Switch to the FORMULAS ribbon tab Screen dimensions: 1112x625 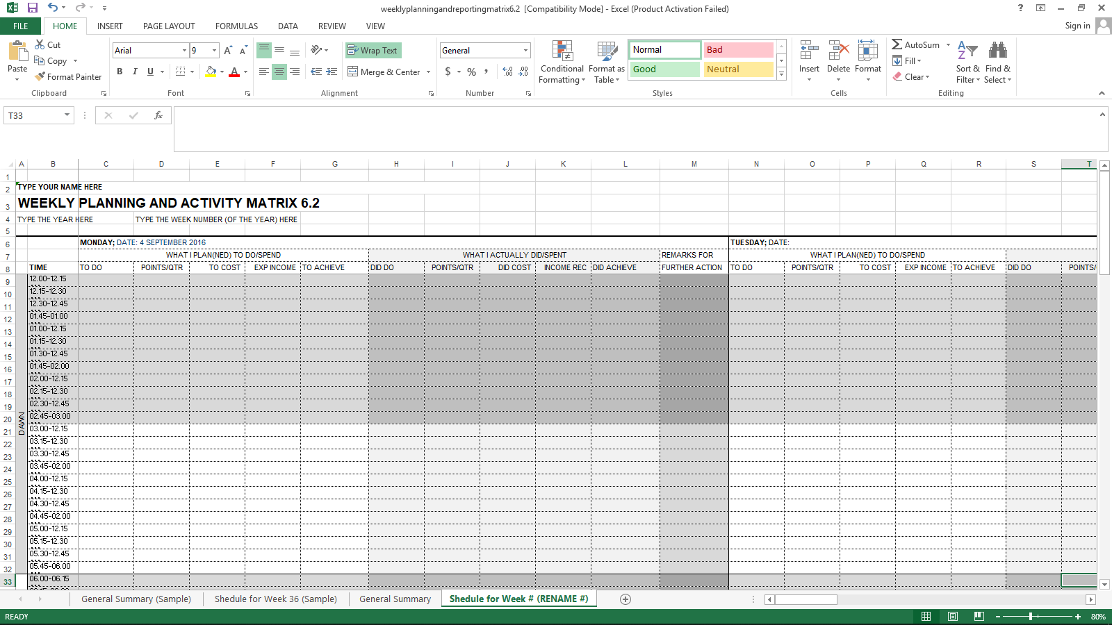point(236,26)
